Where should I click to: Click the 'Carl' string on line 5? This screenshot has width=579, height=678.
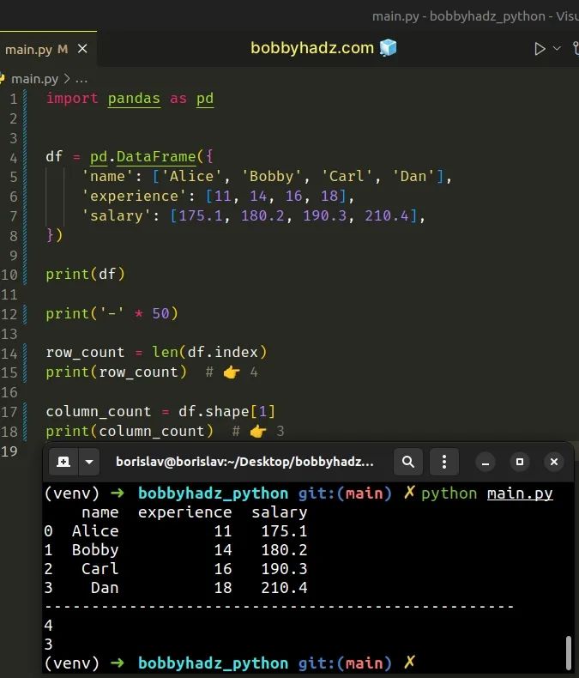[x=347, y=177]
